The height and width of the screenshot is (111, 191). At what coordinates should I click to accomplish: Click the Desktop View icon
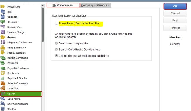[x=3, y=27]
